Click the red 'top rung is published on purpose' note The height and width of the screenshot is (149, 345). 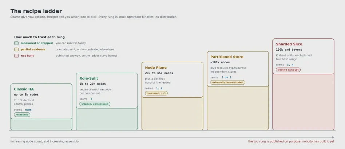[x=291, y=141]
